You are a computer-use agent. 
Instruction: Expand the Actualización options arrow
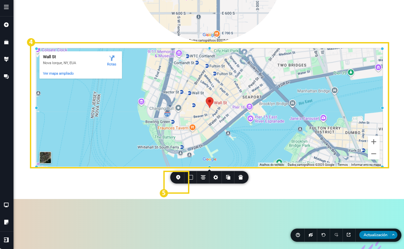click(x=393, y=235)
